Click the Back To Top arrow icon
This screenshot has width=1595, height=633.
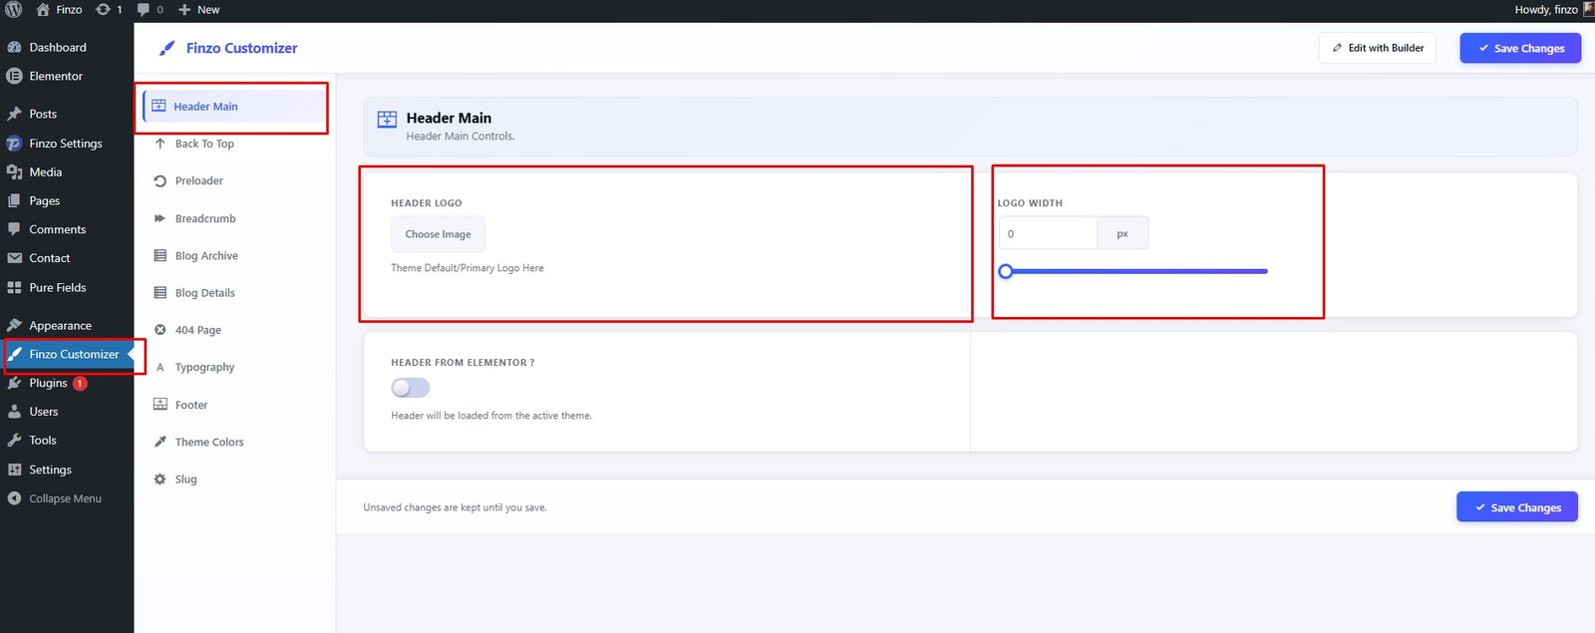click(159, 144)
